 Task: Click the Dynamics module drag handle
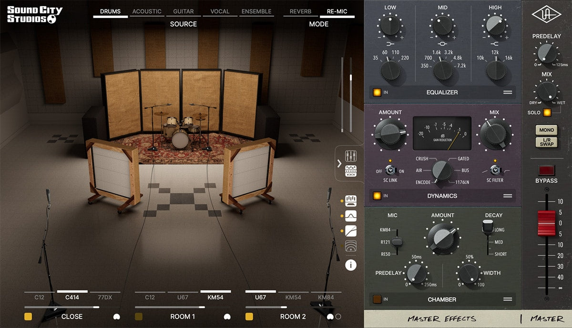coord(507,196)
